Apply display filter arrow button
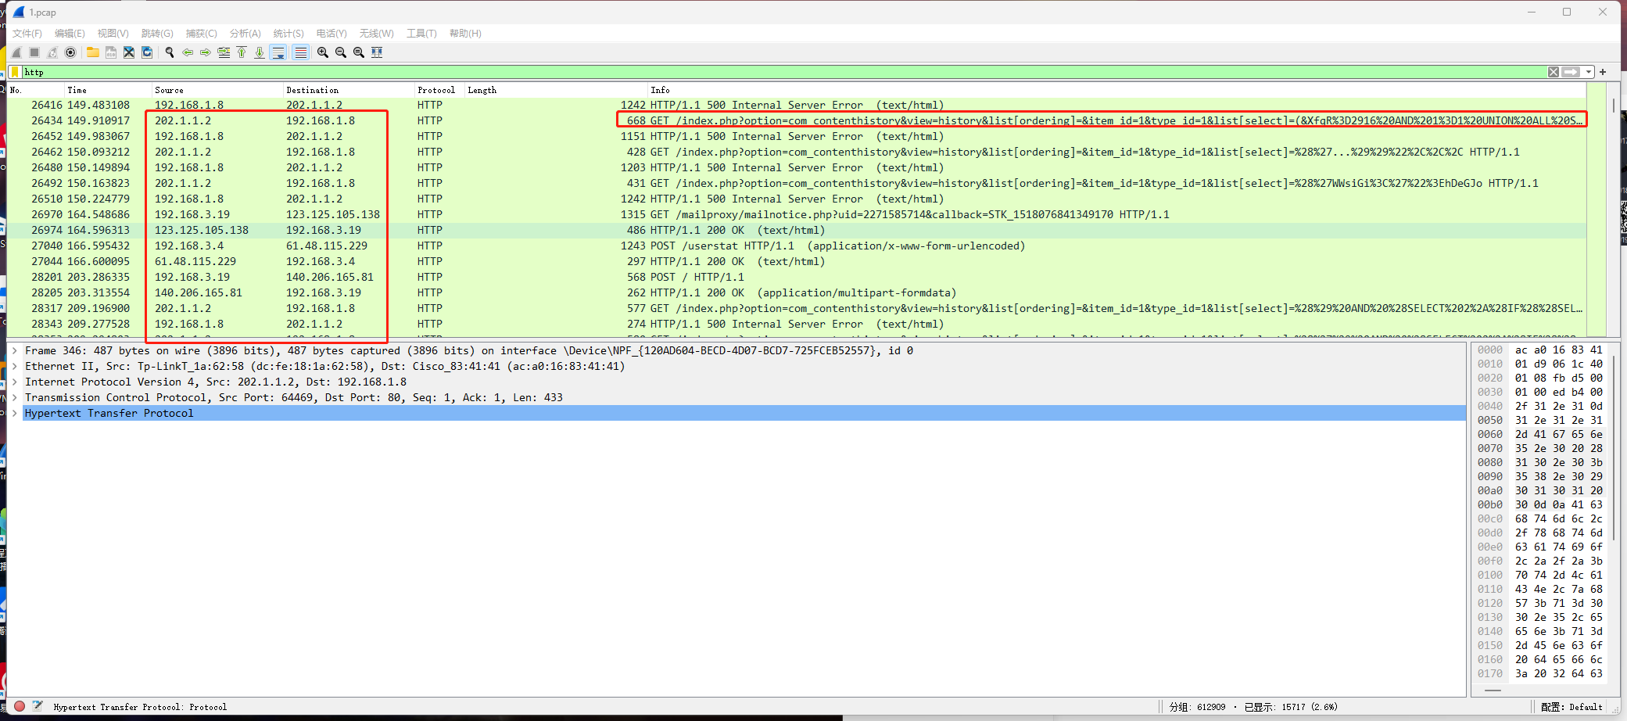Viewport: 1627px width, 721px height. [1571, 72]
